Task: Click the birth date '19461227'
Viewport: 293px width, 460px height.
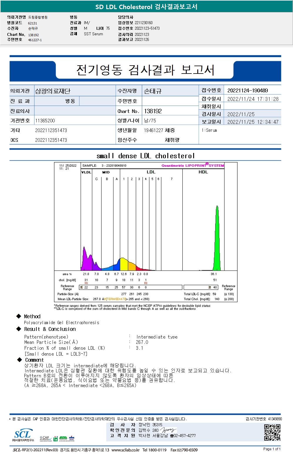Action: point(153,130)
